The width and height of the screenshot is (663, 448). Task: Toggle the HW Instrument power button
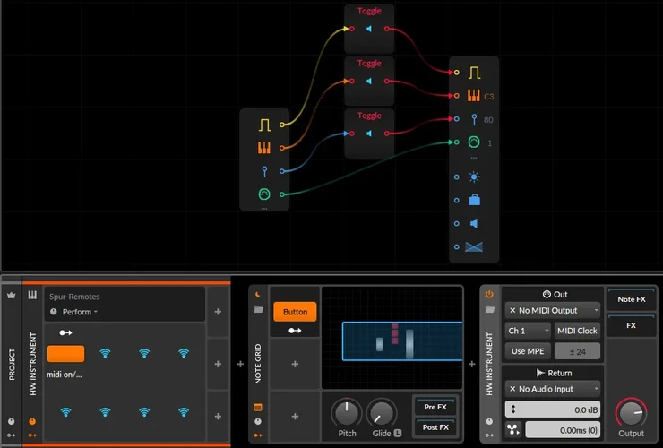coord(489,293)
